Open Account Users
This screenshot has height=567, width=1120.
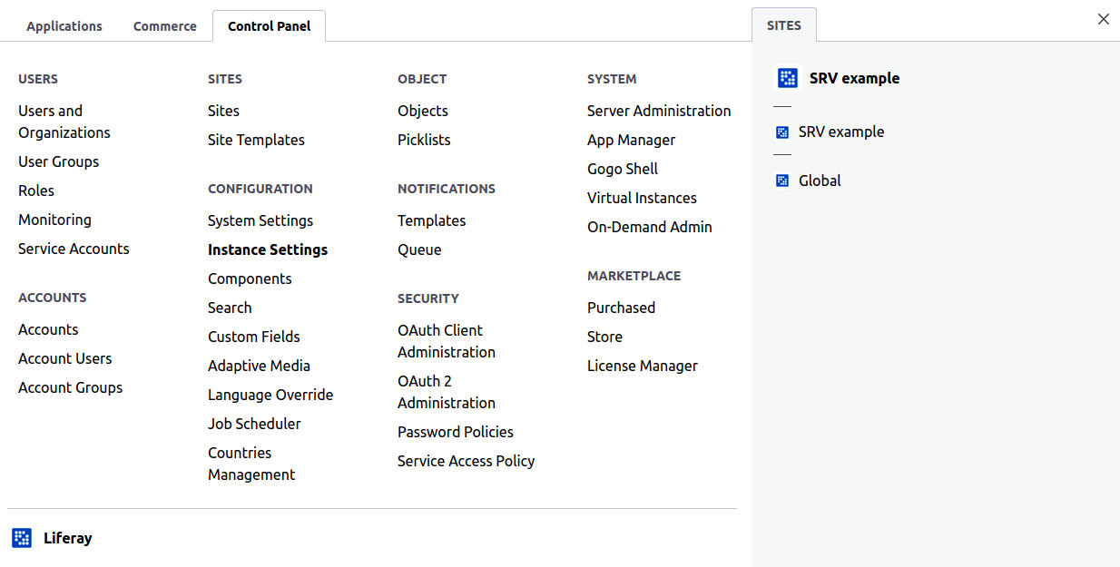65,358
